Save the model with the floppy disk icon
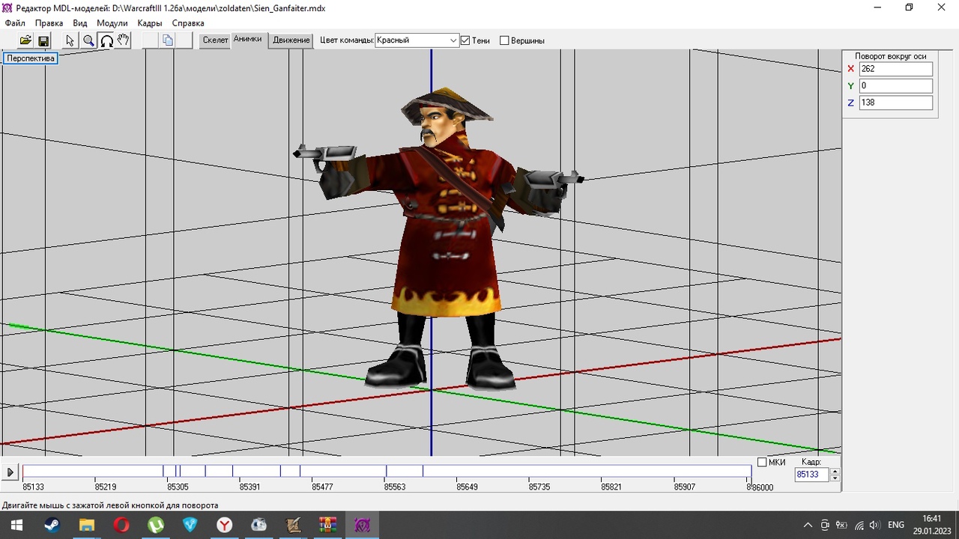 pyautogui.click(x=43, y=40)
